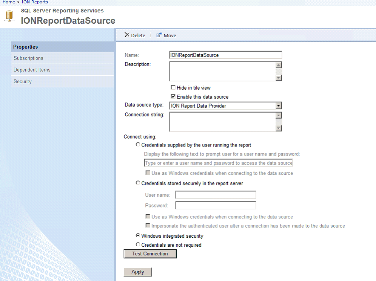The height and width of the screenshot is (281, 376).
Task: Go to the Security tab
Action: point(62,81)
